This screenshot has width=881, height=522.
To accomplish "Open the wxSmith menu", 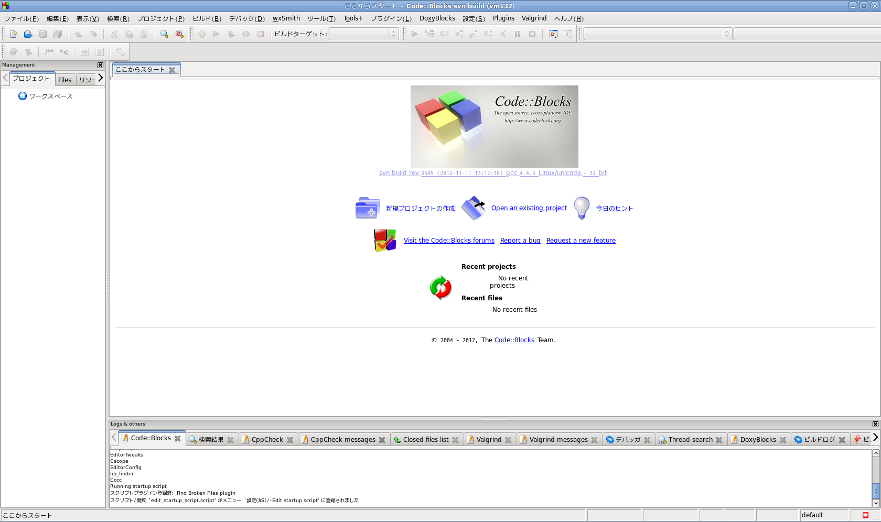I will (x=286, y=18).
